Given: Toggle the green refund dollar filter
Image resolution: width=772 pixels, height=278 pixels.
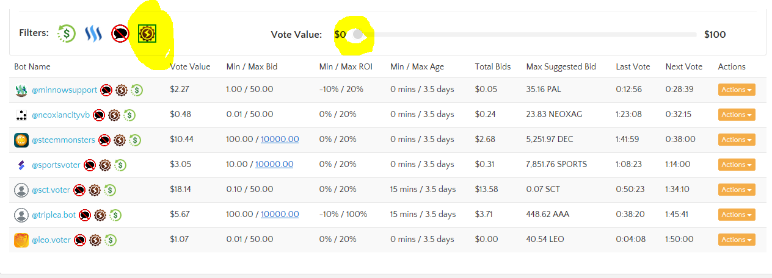Looking at the screenshot, I should pos(67,33).
